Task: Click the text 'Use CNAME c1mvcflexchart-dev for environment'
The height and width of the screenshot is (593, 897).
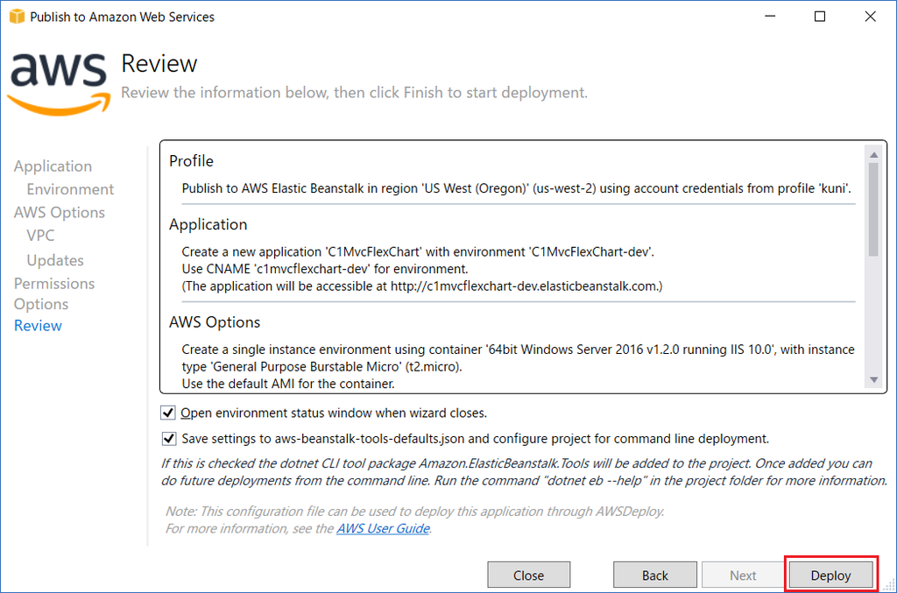Action: pos(325,269)
